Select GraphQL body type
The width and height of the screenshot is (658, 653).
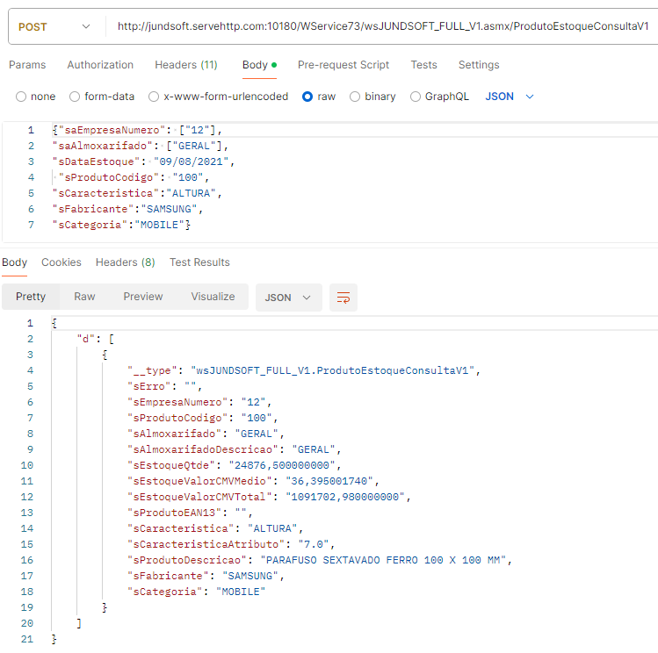point(416,97)
